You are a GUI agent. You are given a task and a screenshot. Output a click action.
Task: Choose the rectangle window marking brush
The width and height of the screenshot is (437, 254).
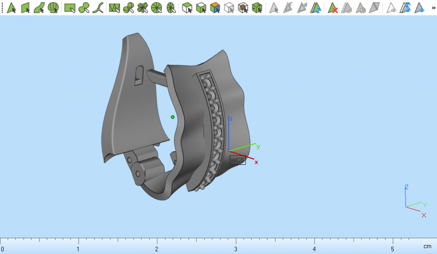pos(70,8)
